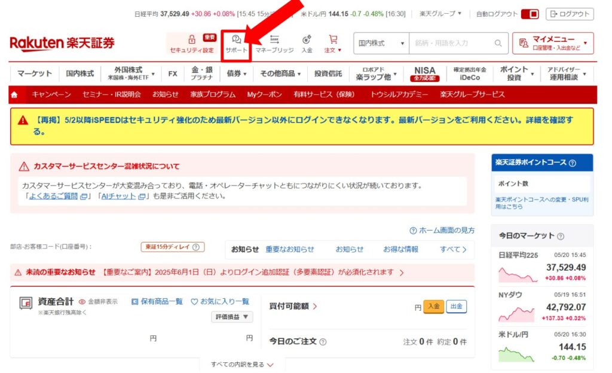Click the 米ドル/円 chart thumbnail

[x=516, y=354]
